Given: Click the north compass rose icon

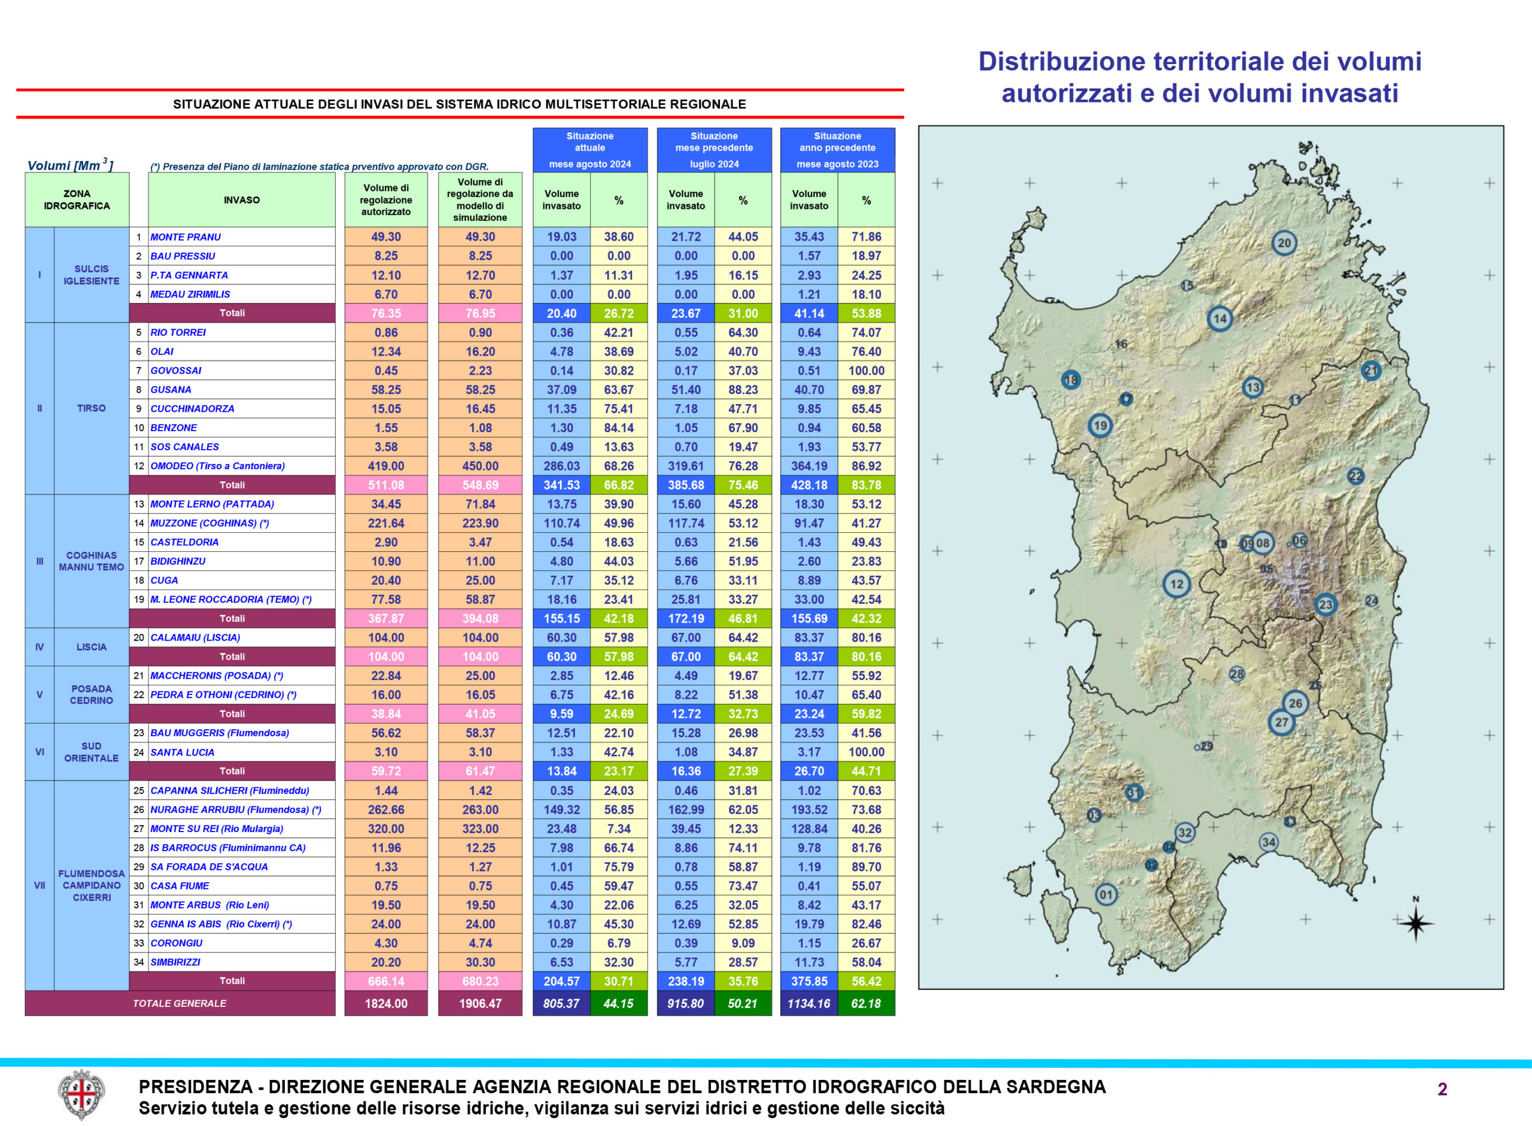Looking at the screenshot, I should 1415,923.
